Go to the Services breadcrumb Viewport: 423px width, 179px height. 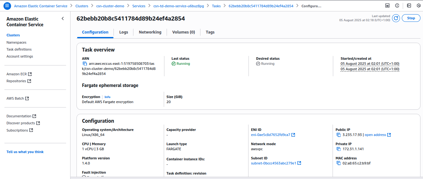pyautogui.click(x=139, y=6)
